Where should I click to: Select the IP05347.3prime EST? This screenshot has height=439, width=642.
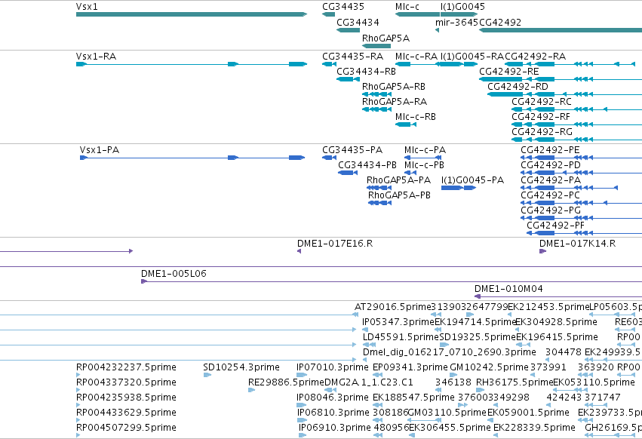click(365, 330)
